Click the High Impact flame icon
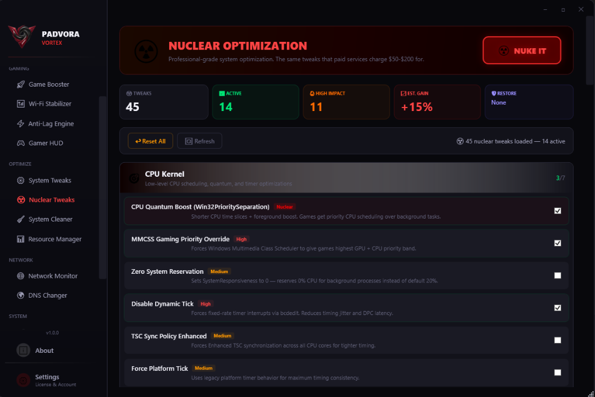Image resolution: width=595 pixels, height=397 pixels. [312, 94]
